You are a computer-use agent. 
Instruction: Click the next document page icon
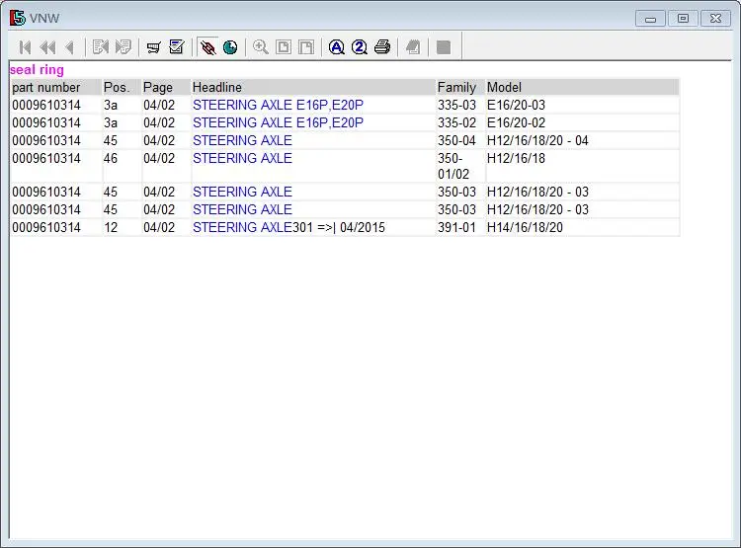point(123,47)
